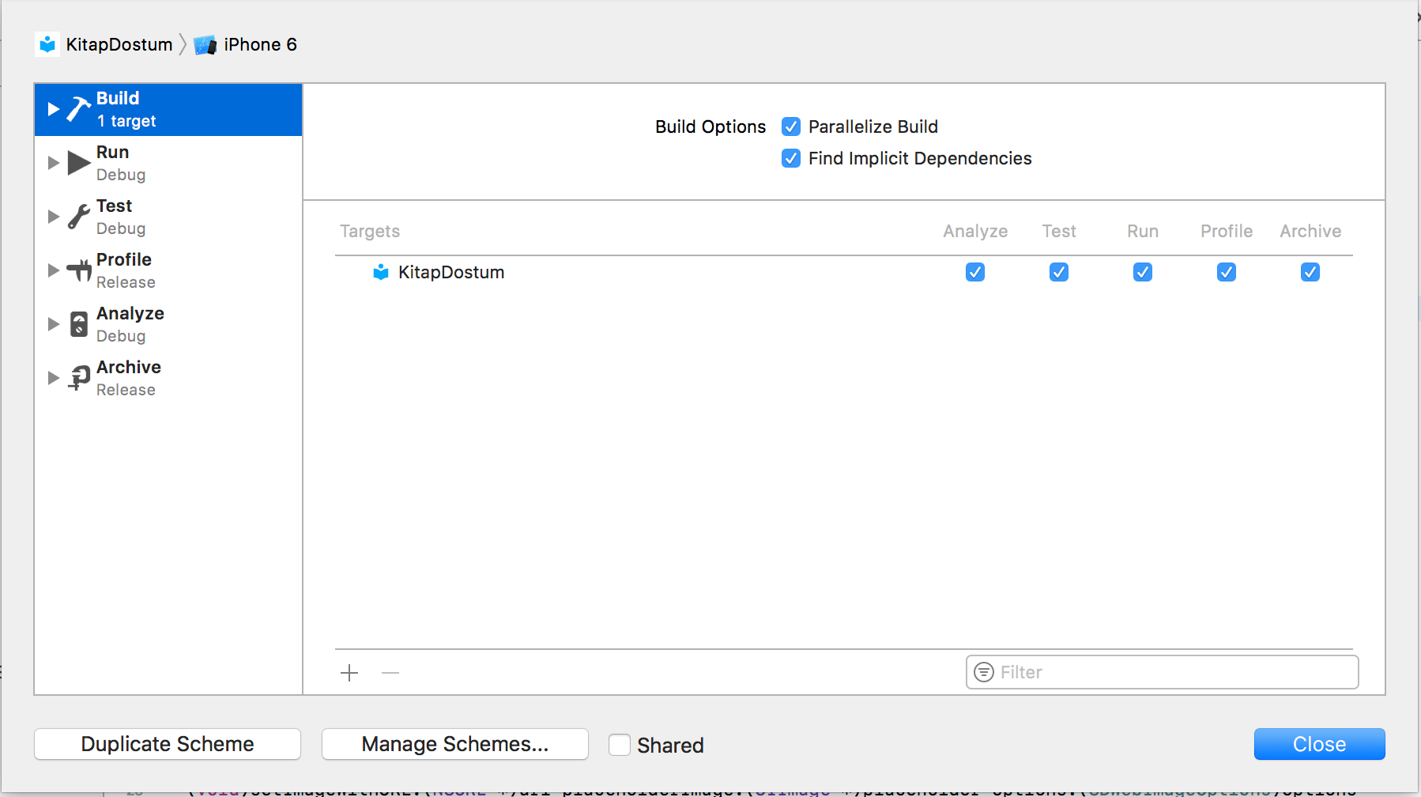Expand the Run Debug section
The height and width of the screenshot is (797, 1421).
(52, 162)
